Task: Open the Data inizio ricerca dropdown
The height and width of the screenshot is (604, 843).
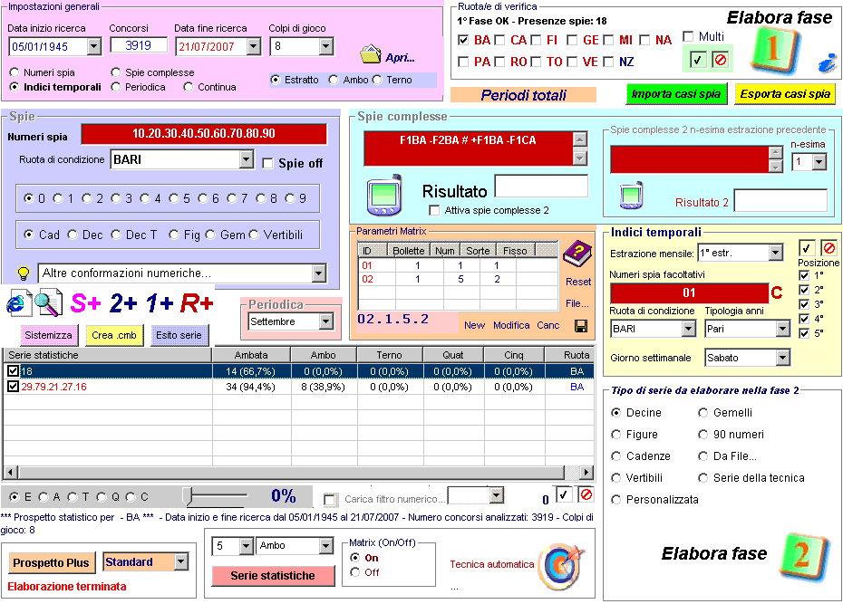Action: pos(93,47)
